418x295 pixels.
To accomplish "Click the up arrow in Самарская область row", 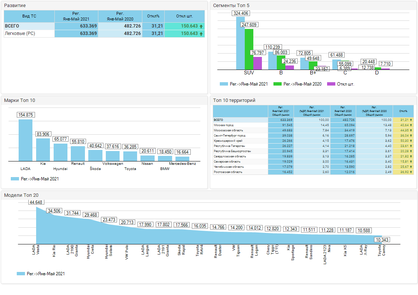I will point(411,162).
